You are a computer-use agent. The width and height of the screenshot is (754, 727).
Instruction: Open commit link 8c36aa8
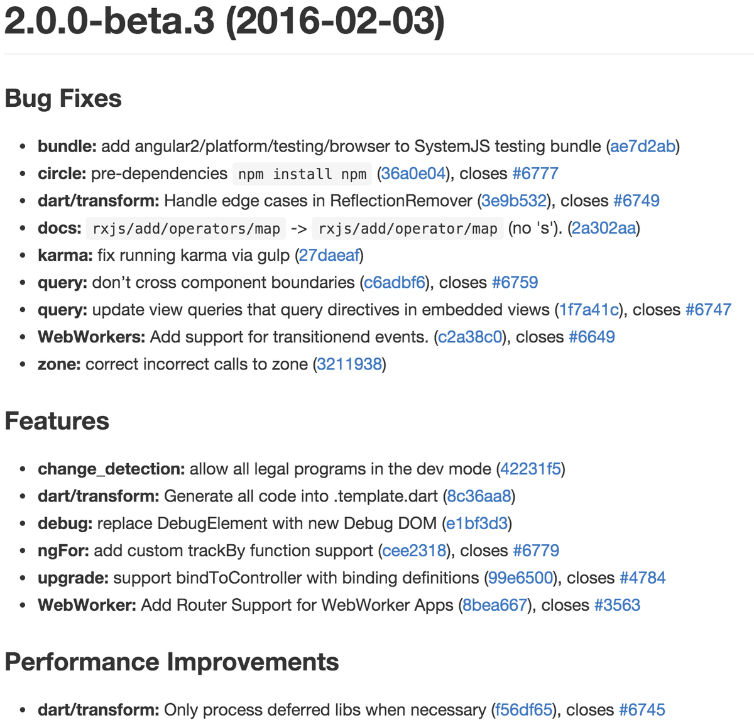[x=479, y=496]
